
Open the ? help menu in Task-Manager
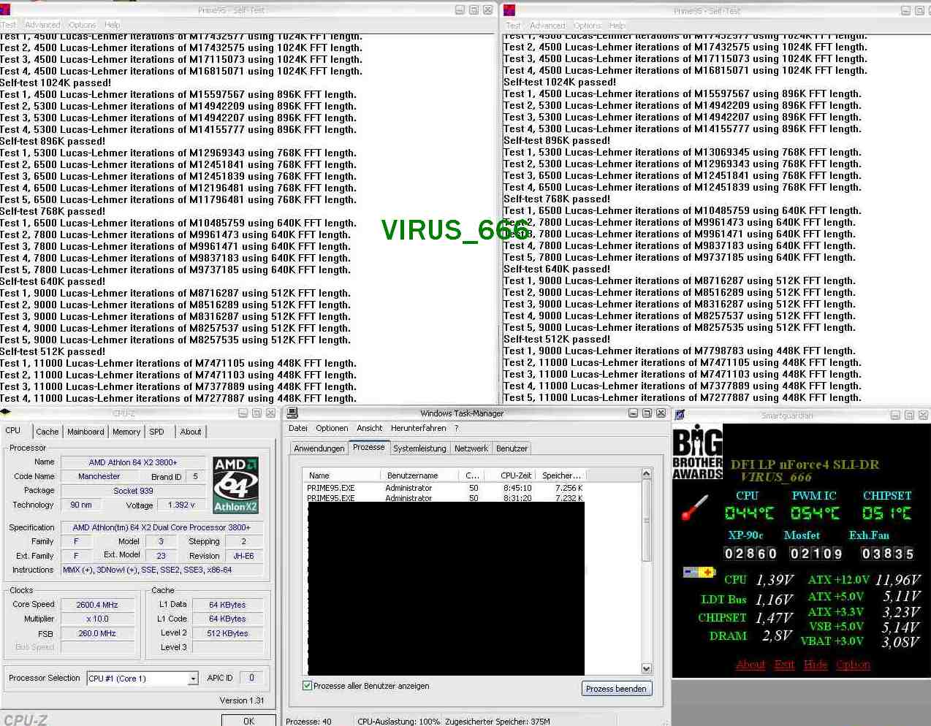456,428
